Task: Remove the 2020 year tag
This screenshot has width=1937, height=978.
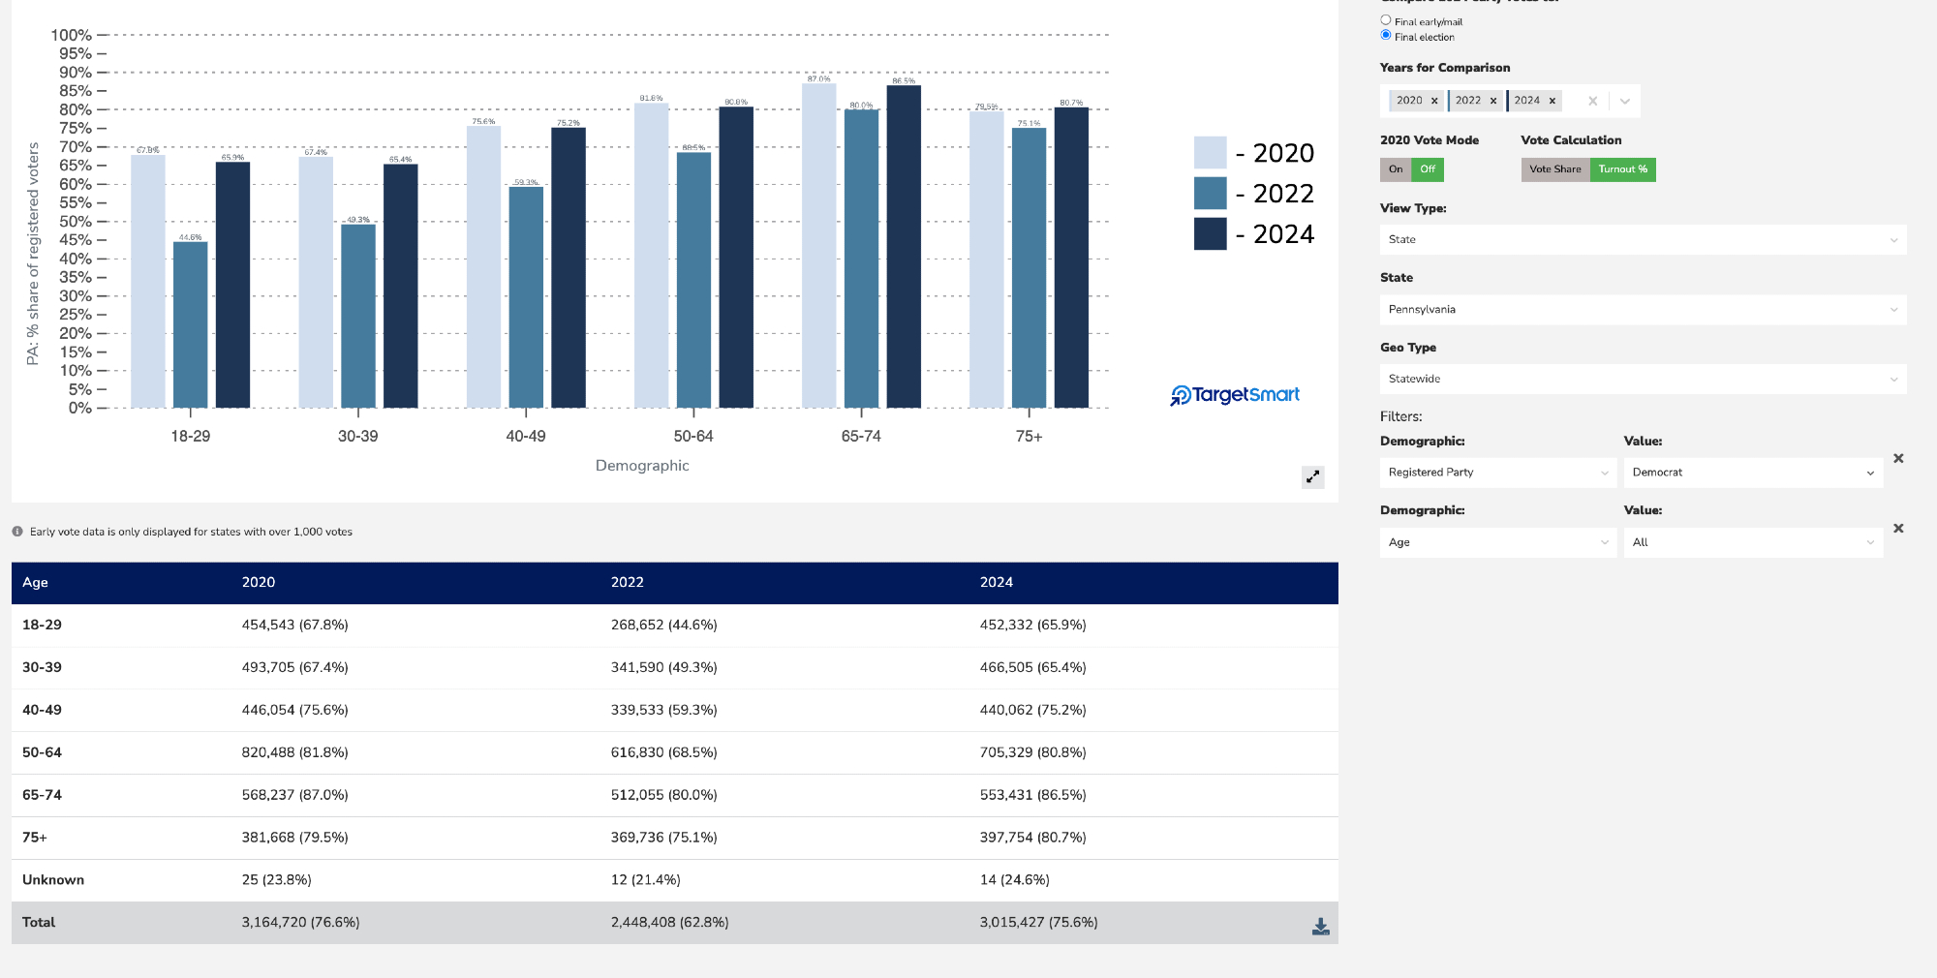Action: coord(1434,101)
